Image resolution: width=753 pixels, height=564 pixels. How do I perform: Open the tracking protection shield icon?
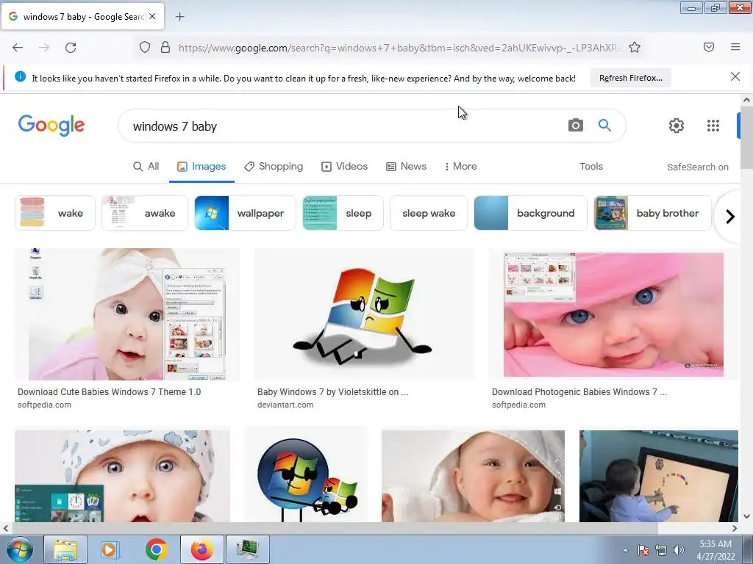(x=145, y=47)
